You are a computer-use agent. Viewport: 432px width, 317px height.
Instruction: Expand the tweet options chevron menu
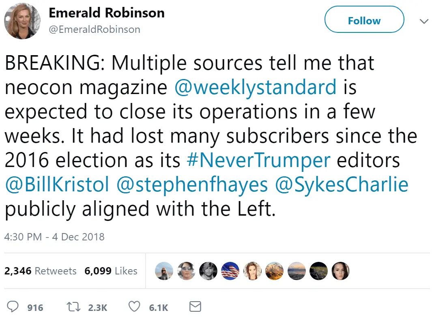coord(423,21)
